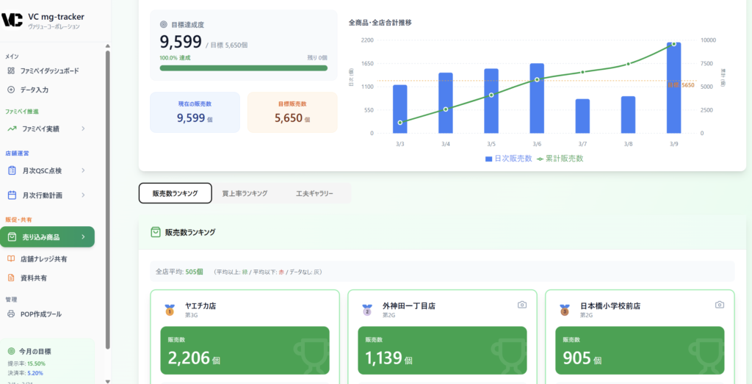This screenshot has height=384, width=752.
Task: Click the green 目標達成度 progress bar
Action: 243,68
